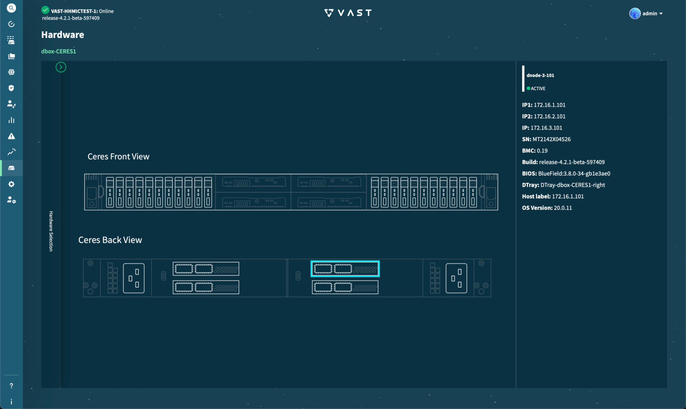Image resolution: width=686 pixels, height=409 pixels.
Task: Select the lower left dnode in back view
Action: click(206, 287)
